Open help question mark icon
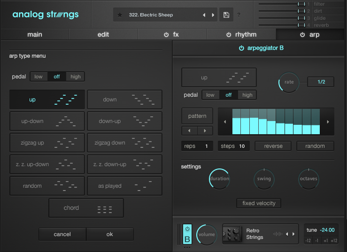347x252 pixels. tap(239, 15)
